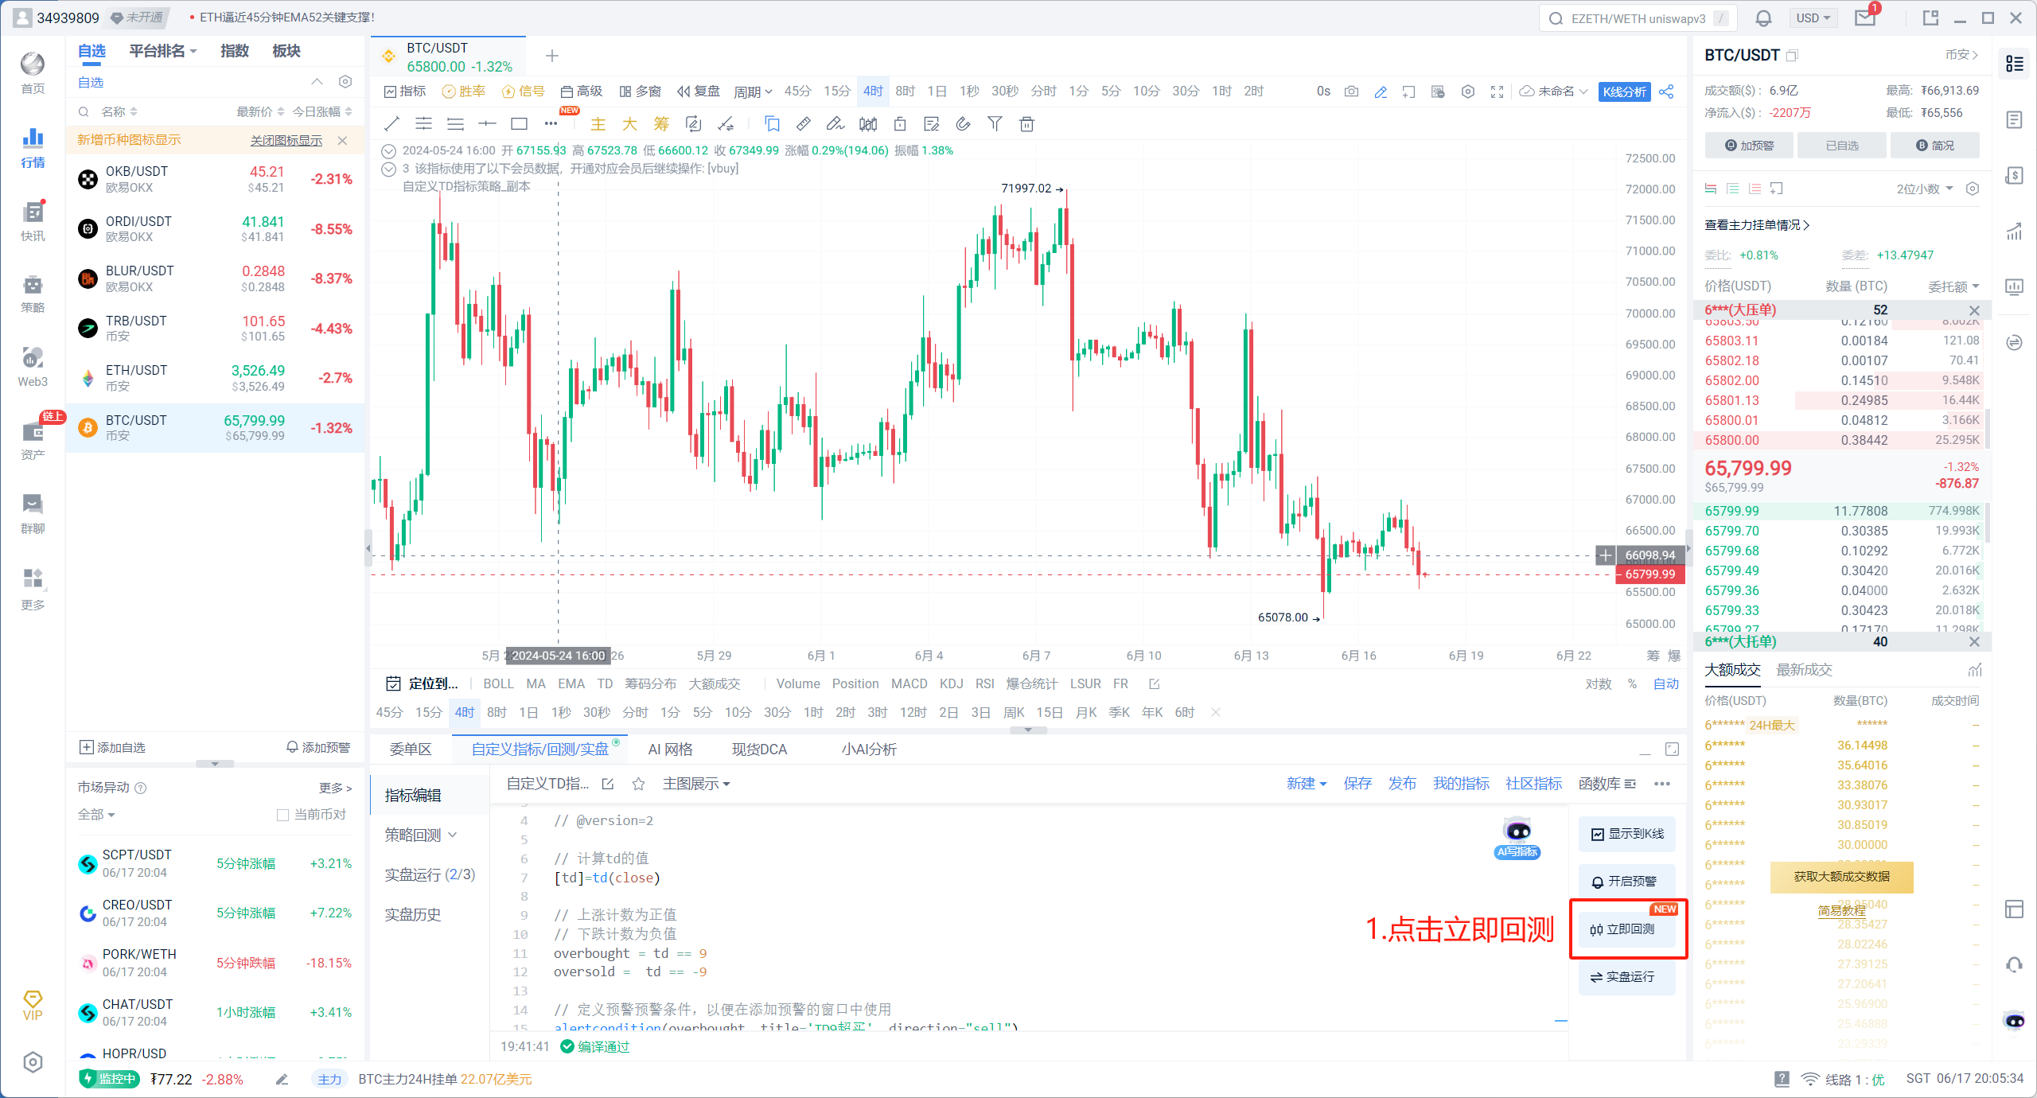Select the rectangle drawing tool
2037x1098 pixels.
coord(519,124)
